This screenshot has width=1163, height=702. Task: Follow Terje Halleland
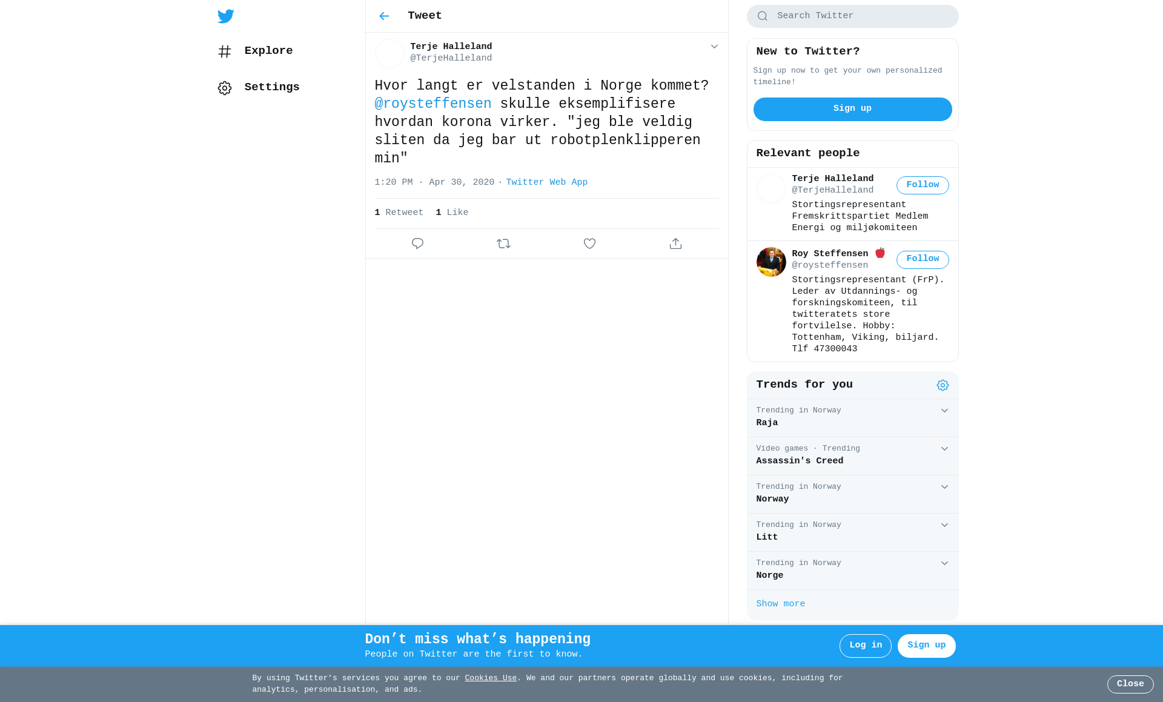click(923, 185)
